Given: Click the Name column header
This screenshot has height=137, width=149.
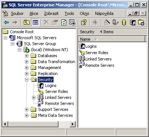Looking at the screenshot, I should pos(112,39).
